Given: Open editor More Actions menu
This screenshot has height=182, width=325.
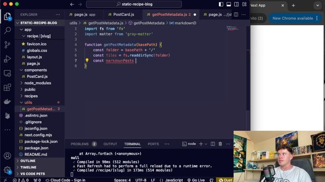Looking at the screenshot, I should click(244, 15).
